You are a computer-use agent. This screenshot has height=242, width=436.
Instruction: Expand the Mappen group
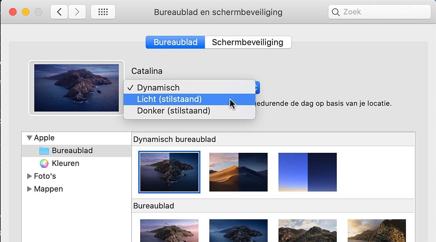(x=29, y=189)
